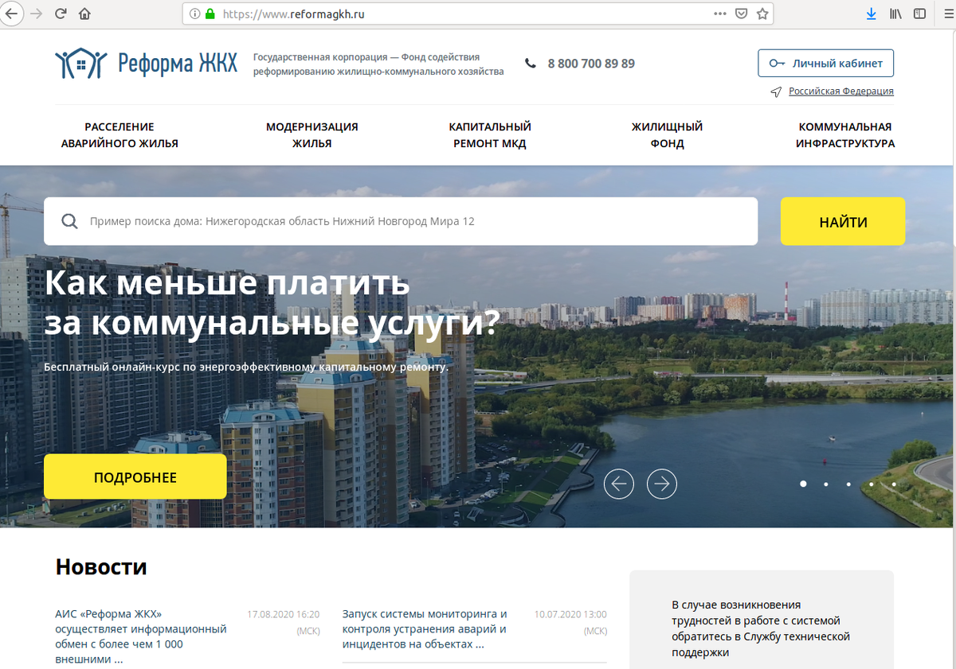Viewport: 956px width, 669px height.
Task: Open Downloads via the blue arrow icon
Action: pyautogui.click(x=871, y=14)
